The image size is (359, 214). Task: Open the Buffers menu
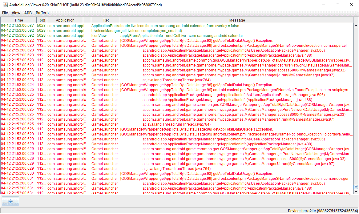tap(42, 13)
